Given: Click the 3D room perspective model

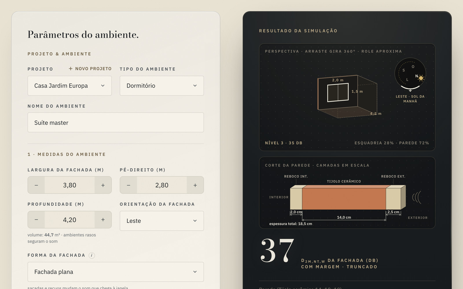Looking at the screenshot, I should click(347, 96).
